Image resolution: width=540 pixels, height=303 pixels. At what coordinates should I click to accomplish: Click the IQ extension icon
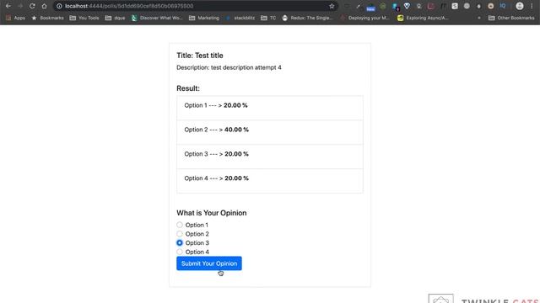pyautogui.click(x=503, y=6)
